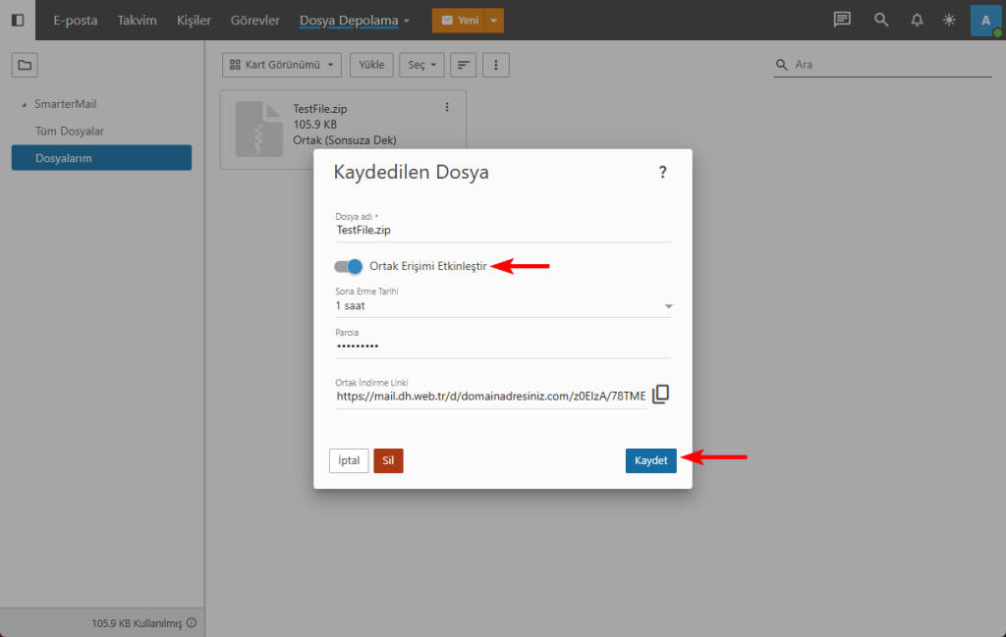The image size is (1006, 637).
Task: Click the search magnifier icon in header
Action: tap(881, 20)
